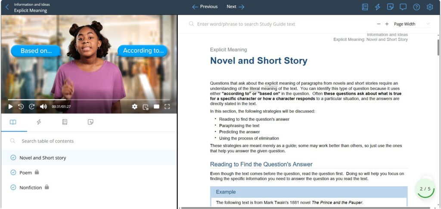The width and height of the screenshot is (441, 209).
Task: Seek on the video progress bar
Action: pyautogui.click(x=89, y=99)
